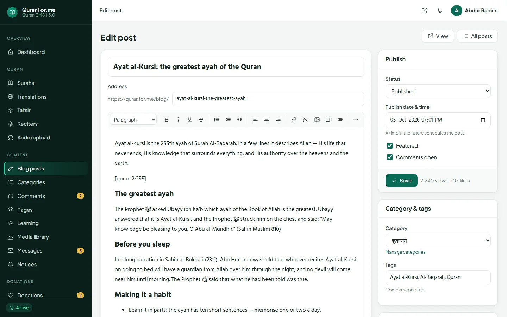507x317 pixels.
Task: Open Messages in sidebar
Action: pos(46,251)
